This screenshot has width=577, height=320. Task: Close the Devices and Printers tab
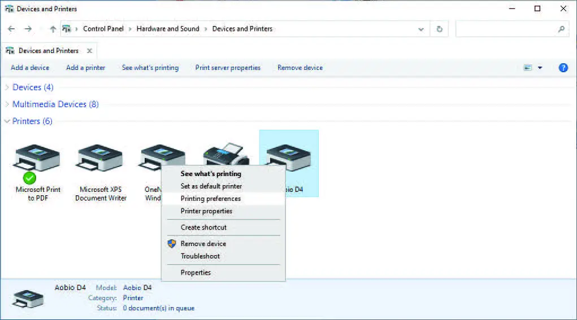[89, 51]
